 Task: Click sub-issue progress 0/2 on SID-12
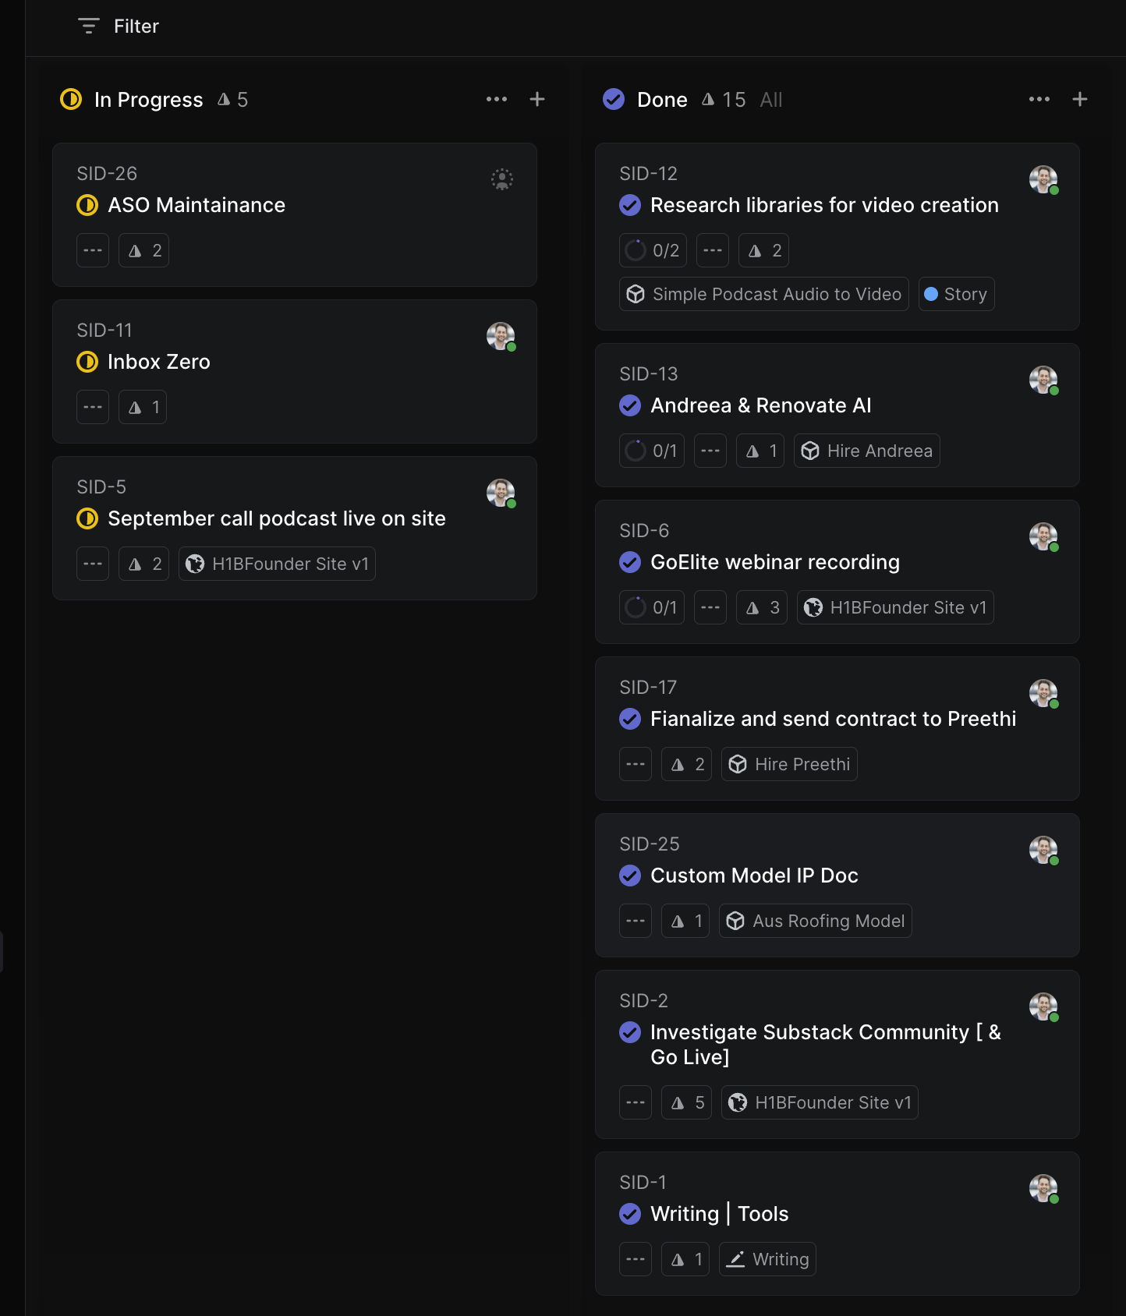[653, 250]
